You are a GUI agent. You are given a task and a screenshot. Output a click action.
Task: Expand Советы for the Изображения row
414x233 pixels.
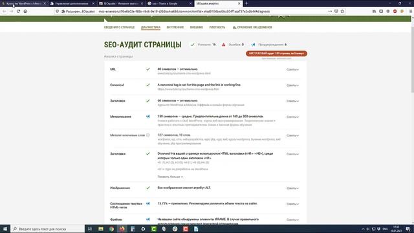[x=292, y=188]
